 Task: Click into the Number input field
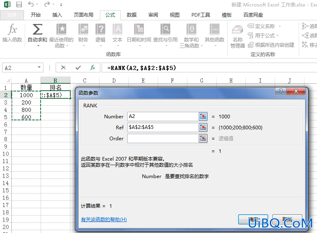pyautogui.click(x=163, y=116)
